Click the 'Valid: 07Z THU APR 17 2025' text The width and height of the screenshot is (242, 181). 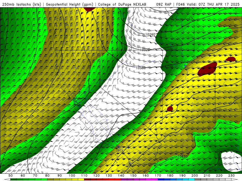tap(213, 4)
